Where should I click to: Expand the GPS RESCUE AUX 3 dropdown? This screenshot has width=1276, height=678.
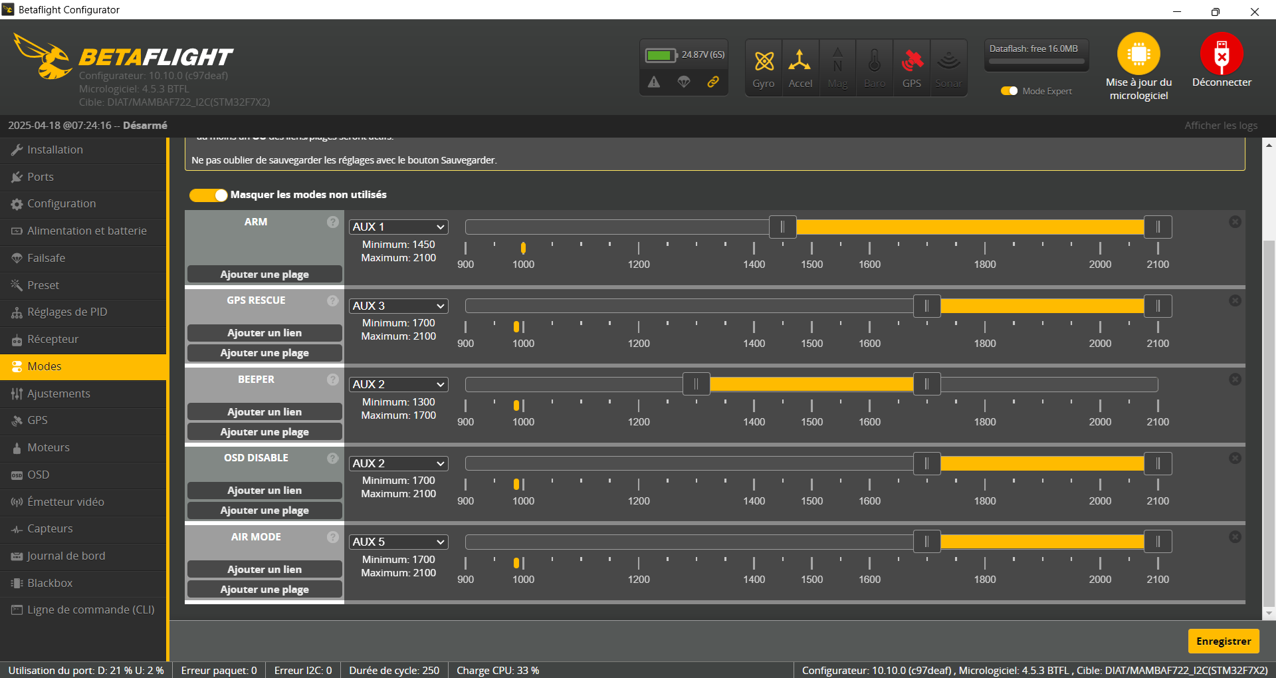[x=398, y=306]
